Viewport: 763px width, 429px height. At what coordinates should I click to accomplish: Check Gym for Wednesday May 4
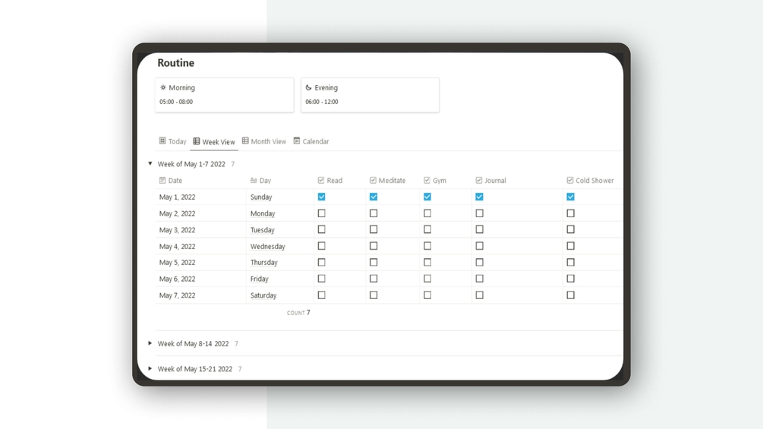(x=427, y=246)
